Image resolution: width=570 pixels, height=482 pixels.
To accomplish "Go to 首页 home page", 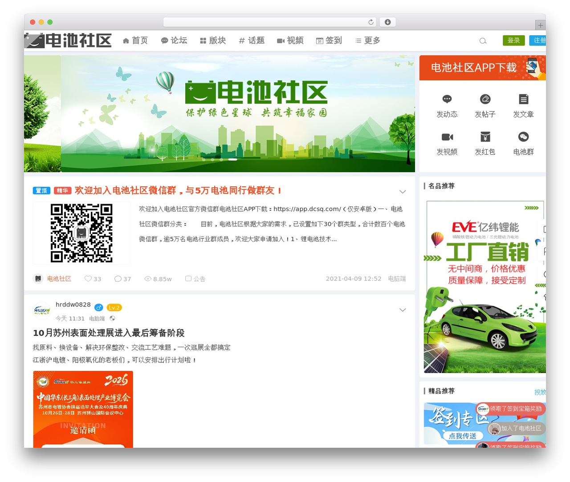I will point(135,40).
